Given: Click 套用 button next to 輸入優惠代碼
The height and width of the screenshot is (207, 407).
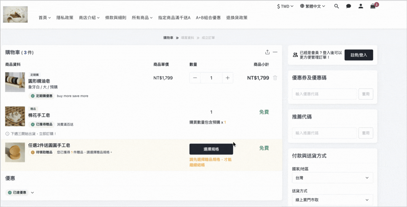Looking at the screenshot, I should pyautogui.click(x=366, y=94).
